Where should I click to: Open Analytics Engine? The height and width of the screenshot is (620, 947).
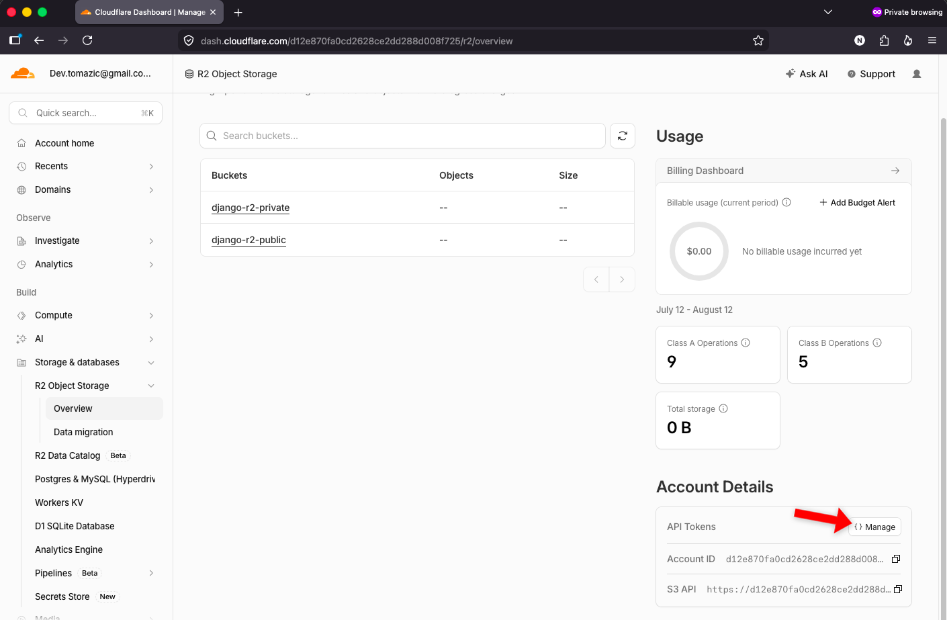point(69,549)
